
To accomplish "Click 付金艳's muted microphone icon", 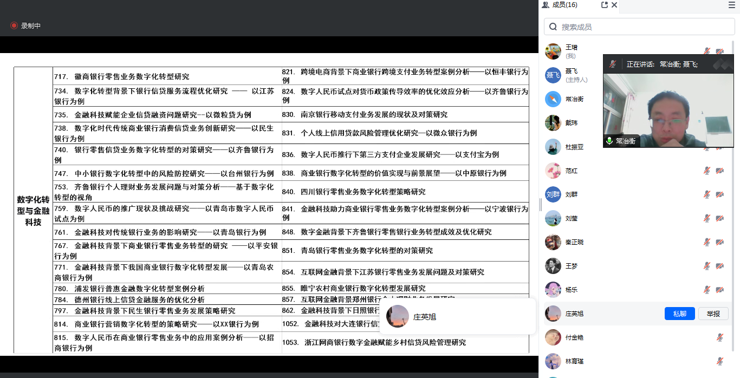I will pyautogui.click(x=720, y=337).
